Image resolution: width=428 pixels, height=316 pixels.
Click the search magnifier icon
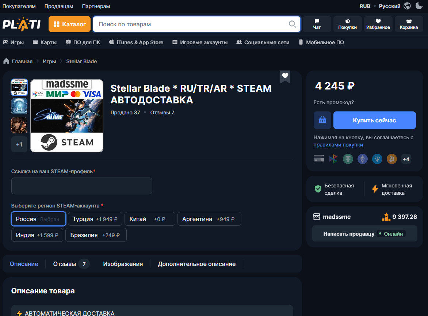(x=292, y=24)
